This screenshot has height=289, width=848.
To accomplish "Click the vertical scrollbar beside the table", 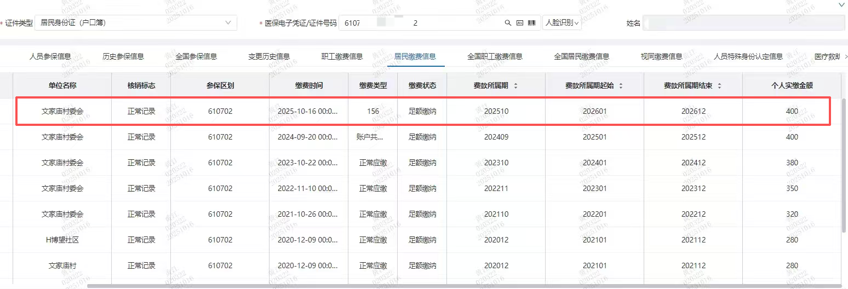I will (844, 164).
